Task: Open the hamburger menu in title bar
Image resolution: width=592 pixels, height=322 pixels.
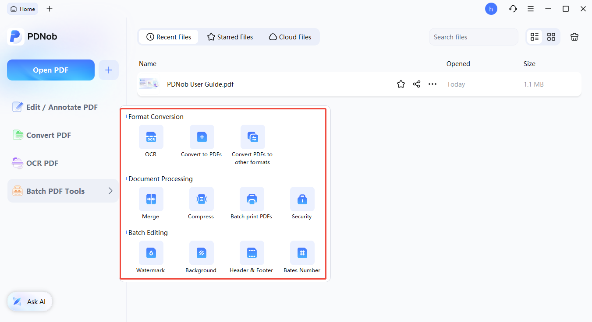Action: 531,9
